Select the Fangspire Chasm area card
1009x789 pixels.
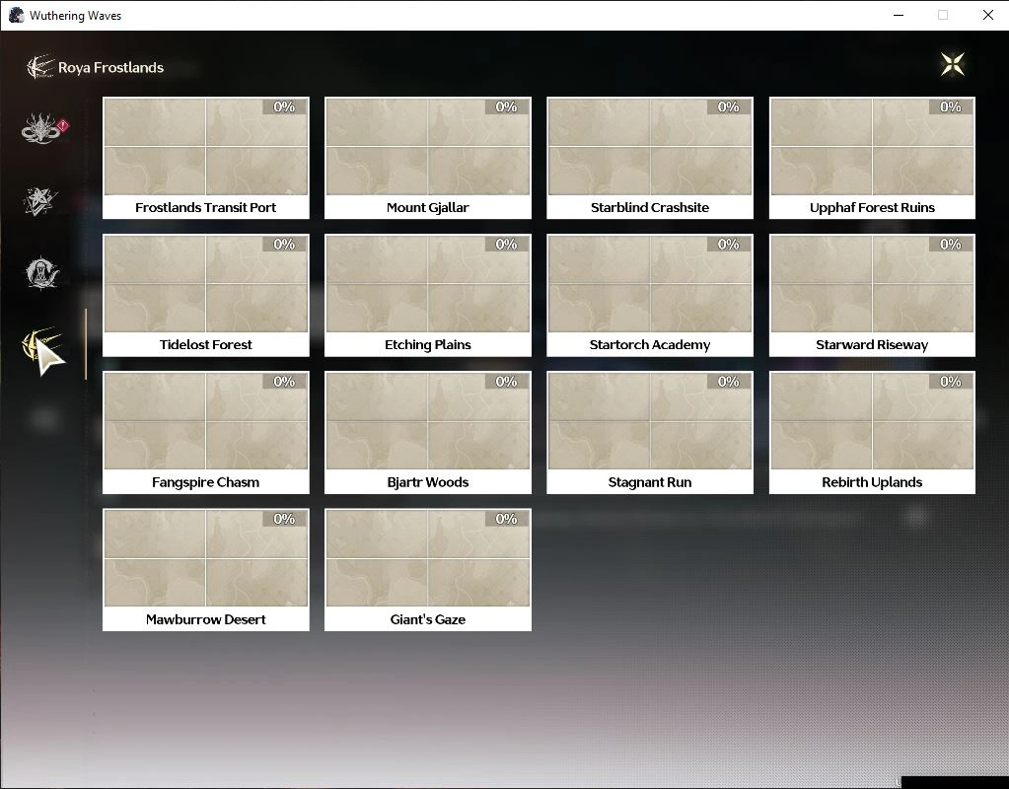coord(205,431)
